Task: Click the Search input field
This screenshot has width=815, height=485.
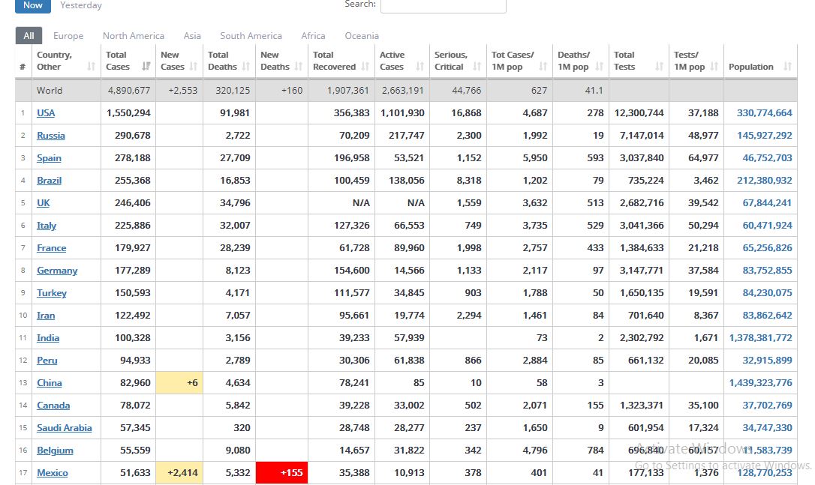Action: coord(443,6)
